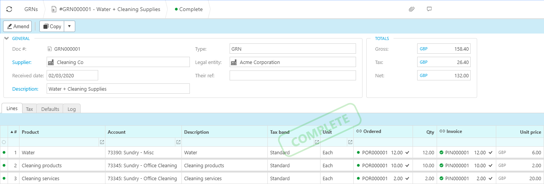
Task: Click the link icon in the Invoice column header
Action: (442, 131)
